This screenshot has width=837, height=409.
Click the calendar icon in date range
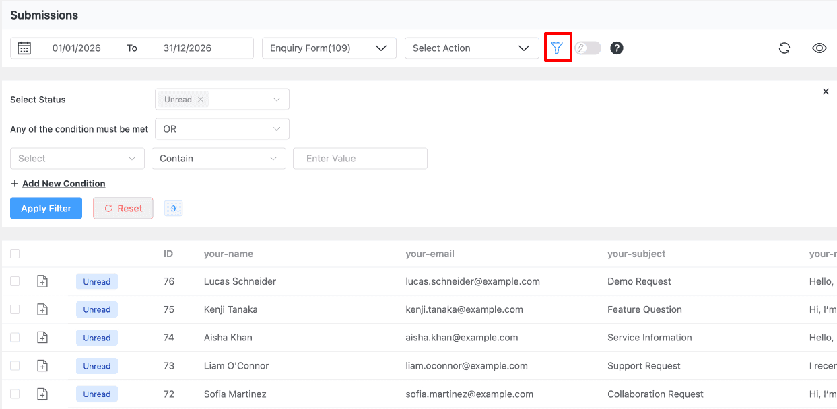(24, 48)
